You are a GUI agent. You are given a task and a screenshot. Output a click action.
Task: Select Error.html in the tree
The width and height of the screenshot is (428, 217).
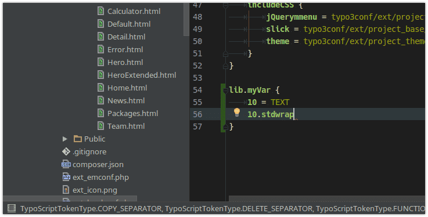(125, 50)
